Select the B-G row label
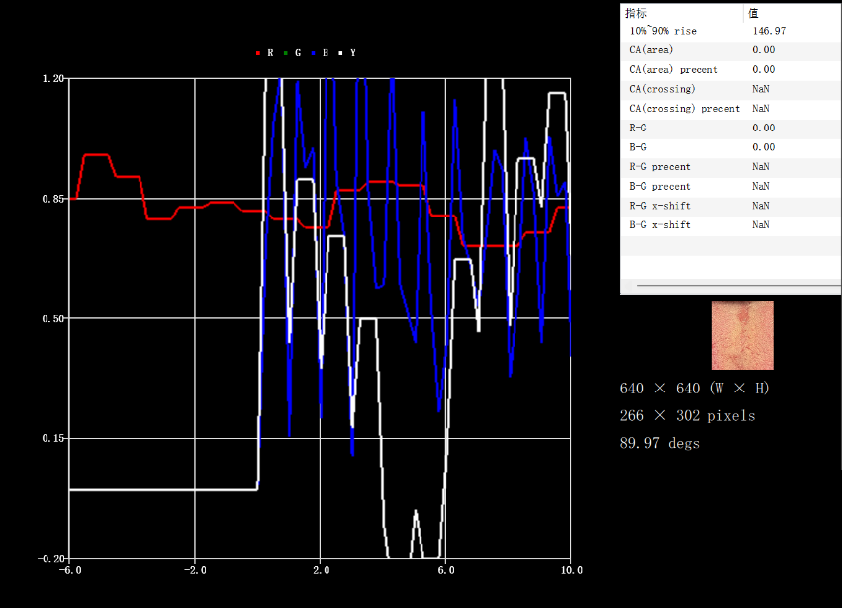842x608 pixels. pos(638,147)
